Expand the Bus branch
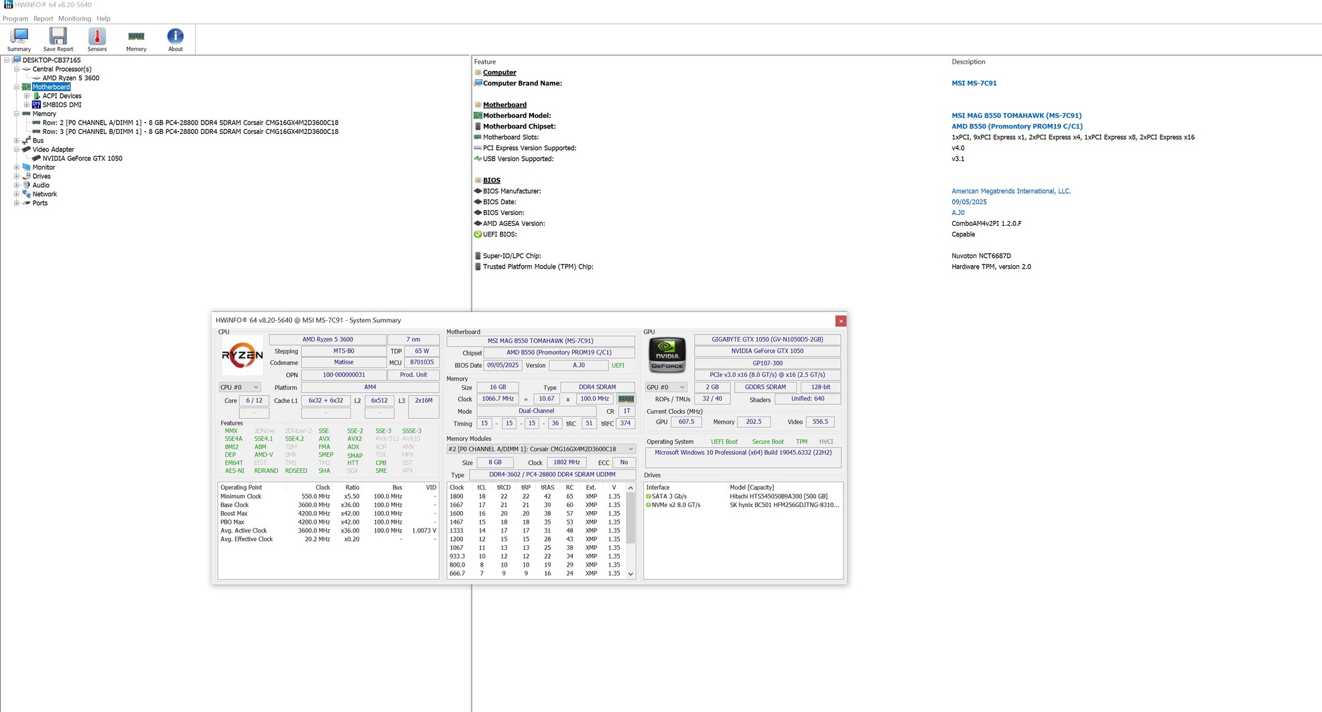The image size is (1322, 712). pos(17,141)
